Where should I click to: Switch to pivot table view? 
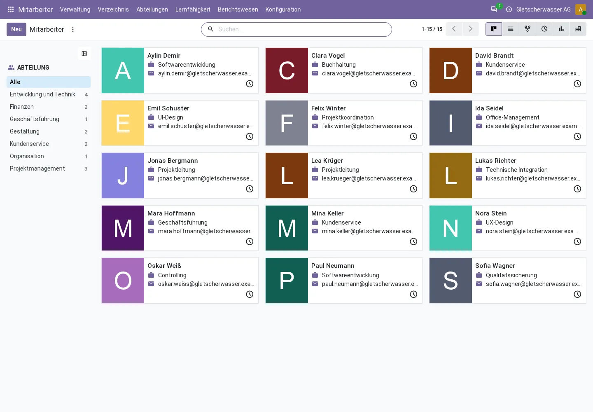(578, 29)
